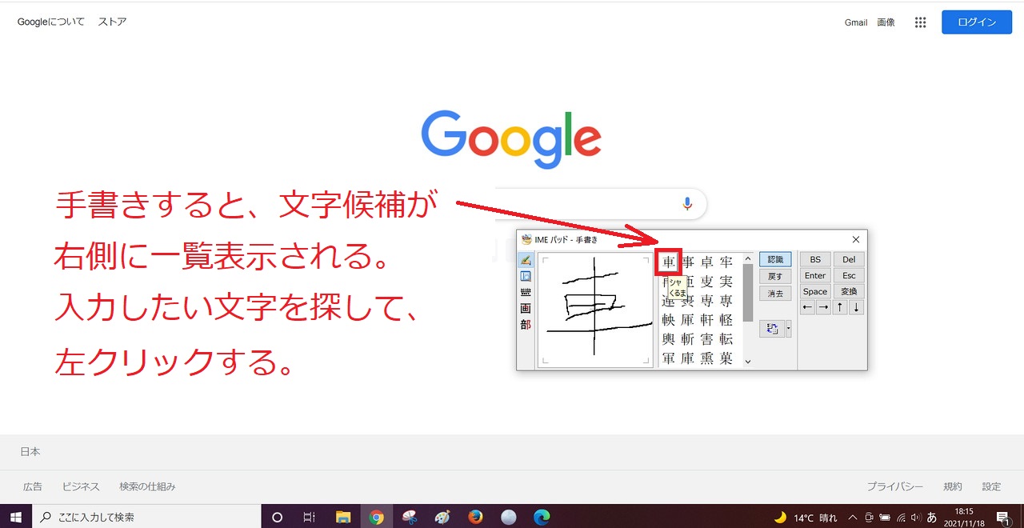The width and height of the screenshot is (1024, 528).
Task: Click the Space button in IME Pad
Action: coord(815,291)
